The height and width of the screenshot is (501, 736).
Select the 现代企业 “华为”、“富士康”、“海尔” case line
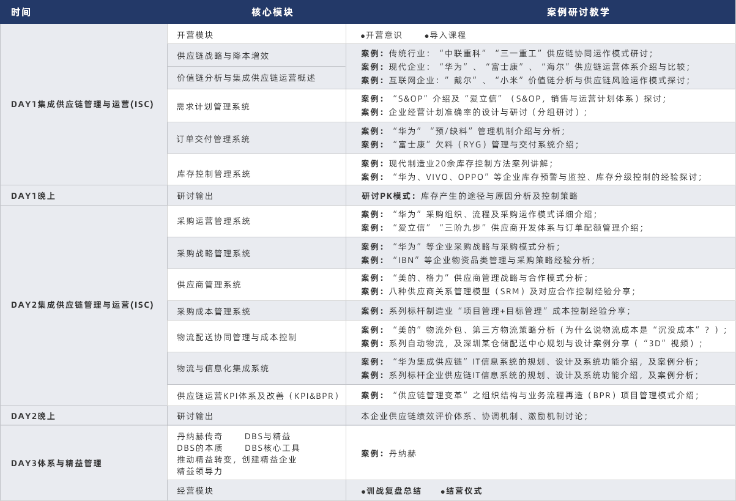526,67
